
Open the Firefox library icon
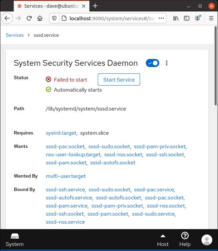(x=176, y=19)
